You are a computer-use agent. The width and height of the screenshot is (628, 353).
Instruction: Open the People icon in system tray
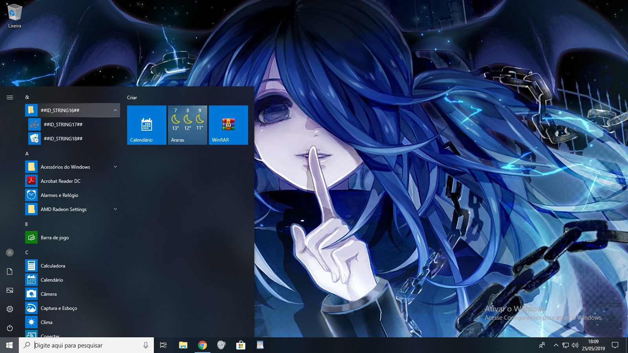click(542, 345)
